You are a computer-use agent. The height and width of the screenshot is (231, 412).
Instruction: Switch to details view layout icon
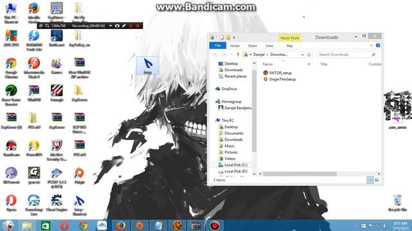tap(370, 180)
